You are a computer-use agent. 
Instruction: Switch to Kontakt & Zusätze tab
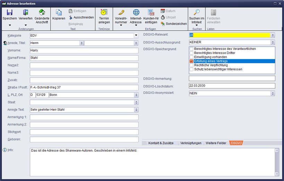point(161,143)
